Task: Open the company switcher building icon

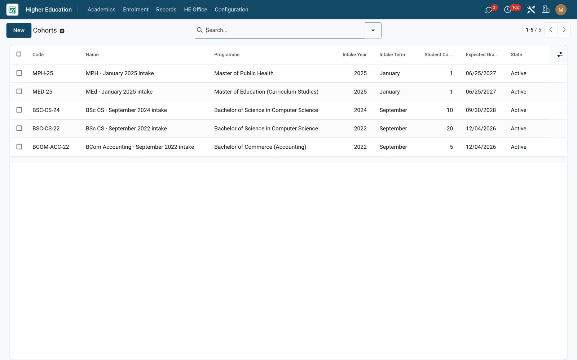Action: coord(546,10)
